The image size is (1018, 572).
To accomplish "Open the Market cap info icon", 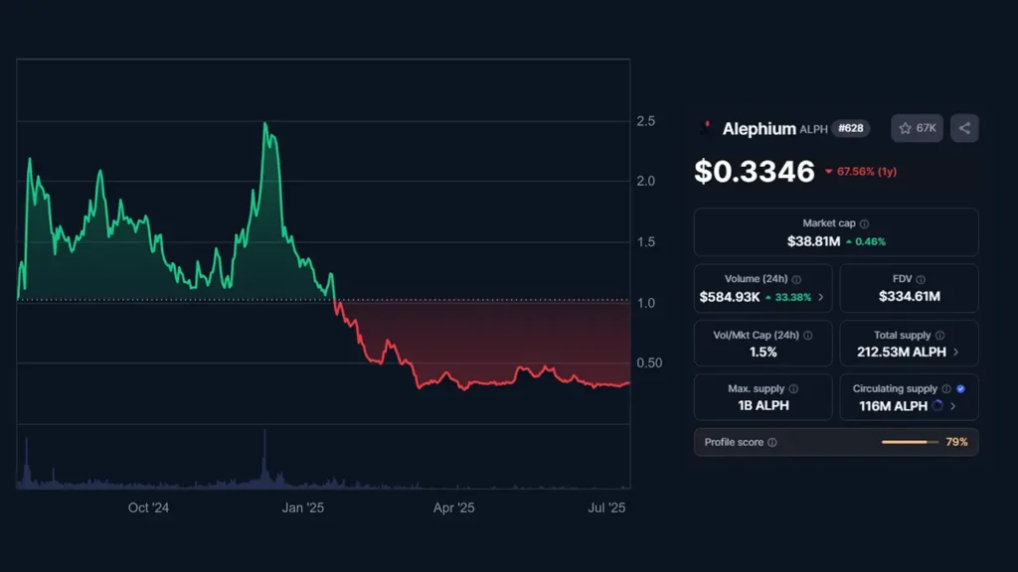I will pos(864,223).
